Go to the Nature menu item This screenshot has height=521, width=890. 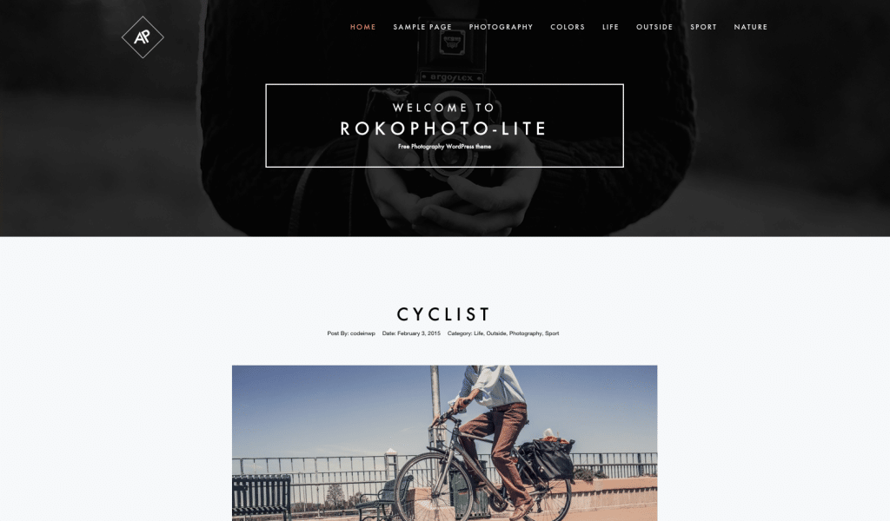750,27
